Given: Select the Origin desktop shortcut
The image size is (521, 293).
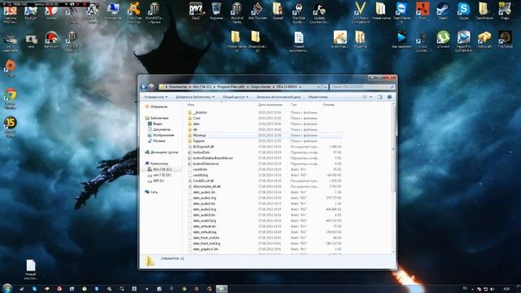Looking at the screenshot, I should [x=11, y=68].
